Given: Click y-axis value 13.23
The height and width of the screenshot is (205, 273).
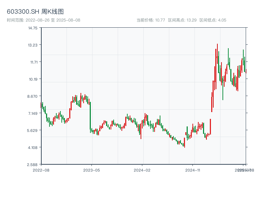Looking at the screenshot, I should [x=33, y=45].
